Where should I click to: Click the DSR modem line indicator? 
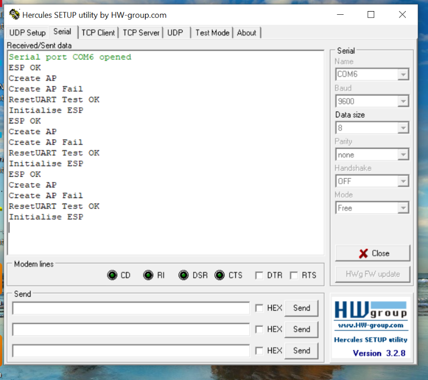[x=184, y=275]
